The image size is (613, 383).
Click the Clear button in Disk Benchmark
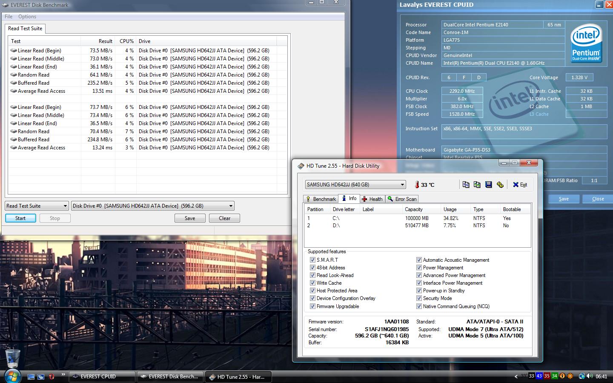(224, 218)
